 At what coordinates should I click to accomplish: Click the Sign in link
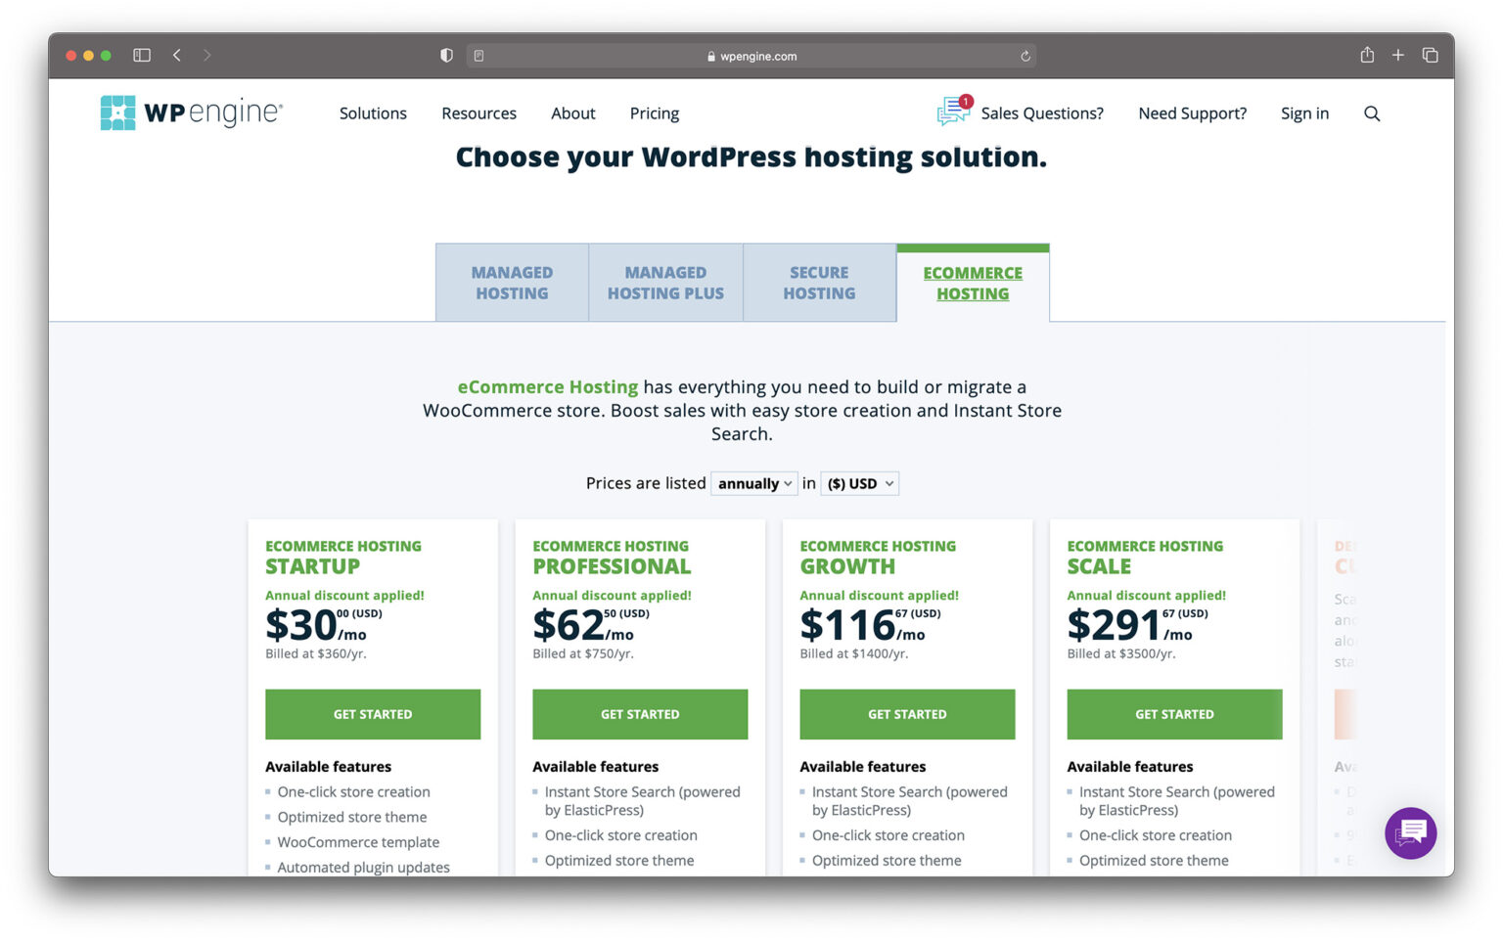point(1304,113)
